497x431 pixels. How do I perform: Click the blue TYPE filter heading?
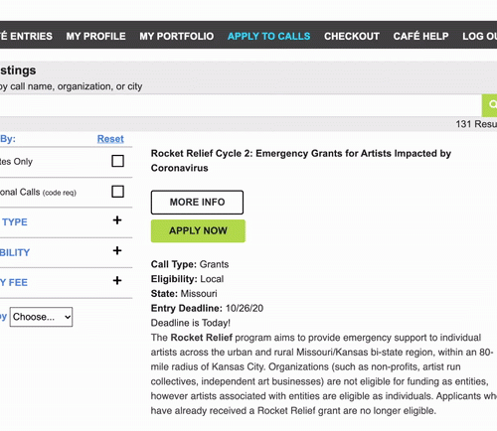coord(15,222)
